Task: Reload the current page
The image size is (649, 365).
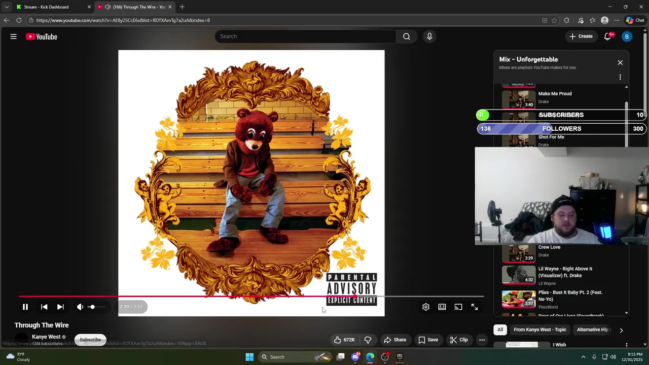Action: pyautogui.click(x=19, y=20)
